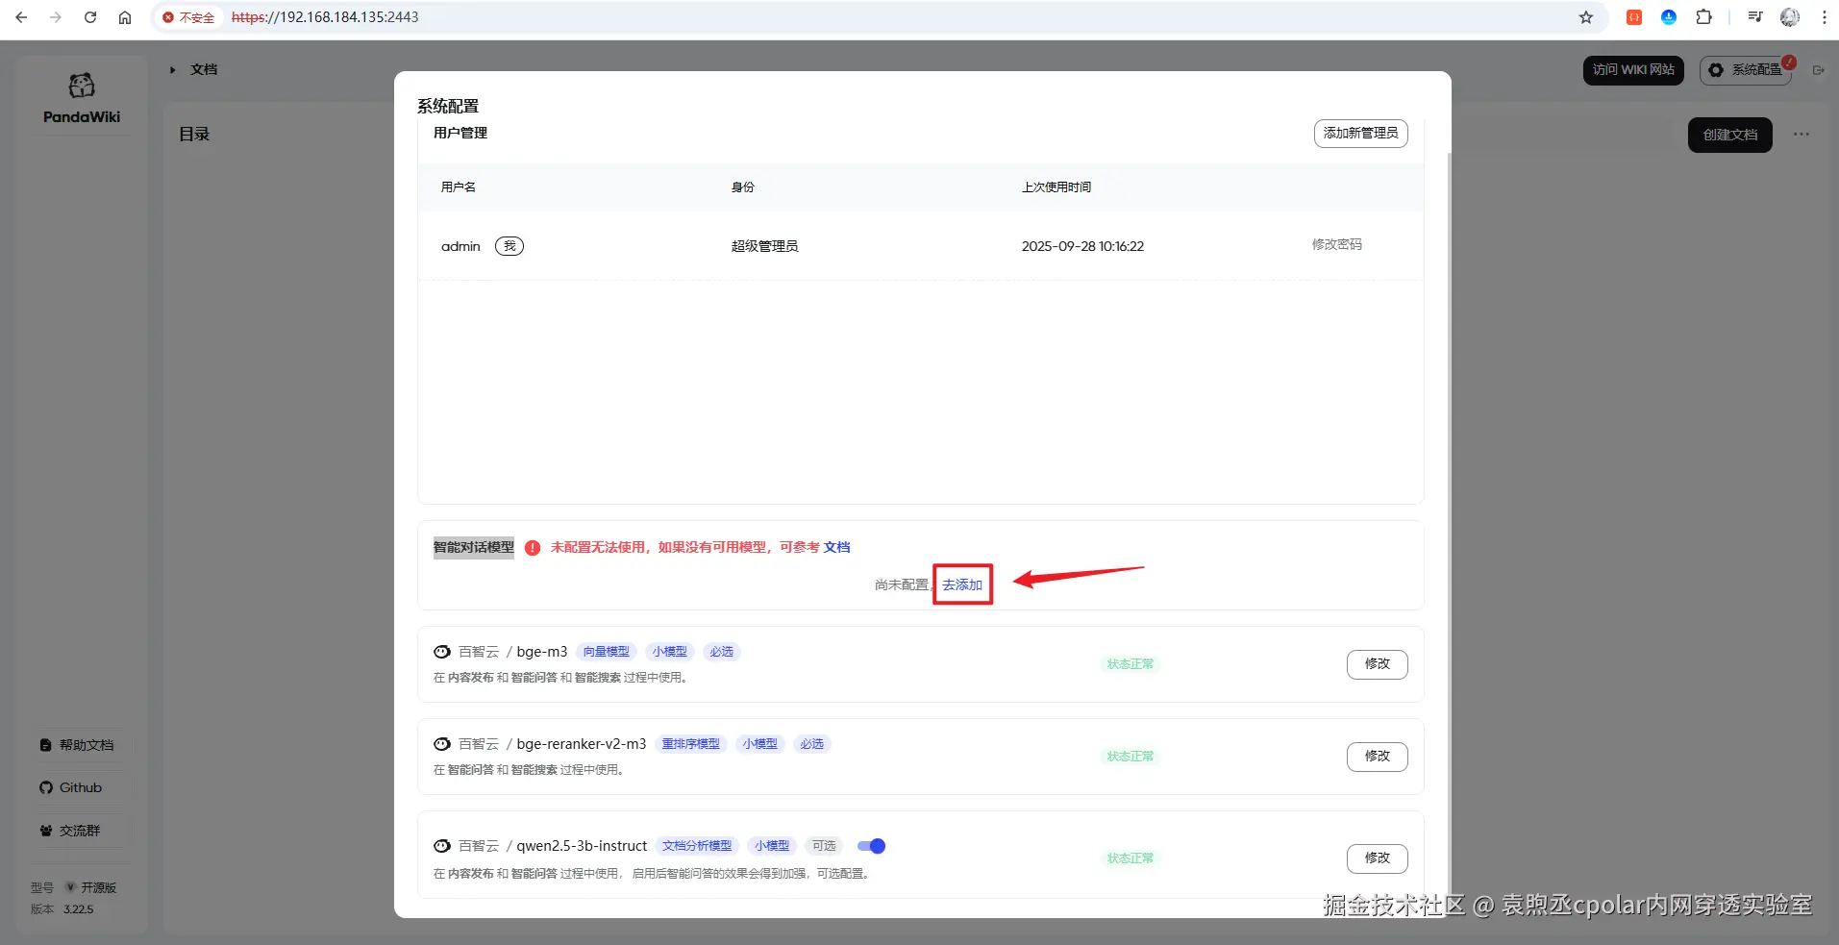Viewport: 1839px width, 945px height.
Task: Click the PandaWiki panda logo
Action: [82, 86]
